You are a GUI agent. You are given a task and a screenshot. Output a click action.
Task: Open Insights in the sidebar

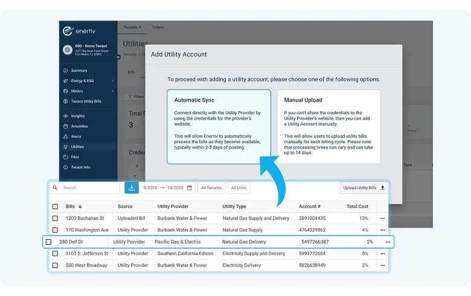pos(77,116)
